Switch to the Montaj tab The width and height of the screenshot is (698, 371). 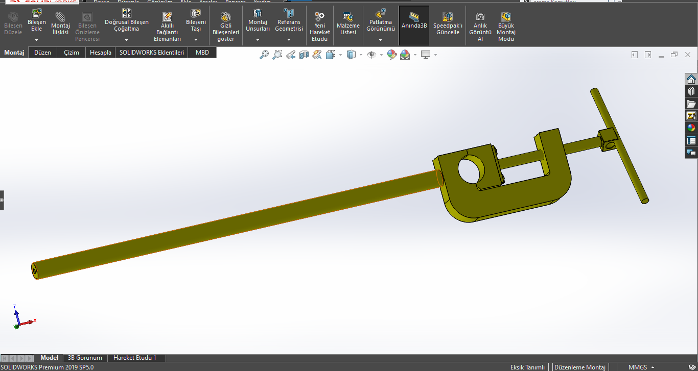14,53
